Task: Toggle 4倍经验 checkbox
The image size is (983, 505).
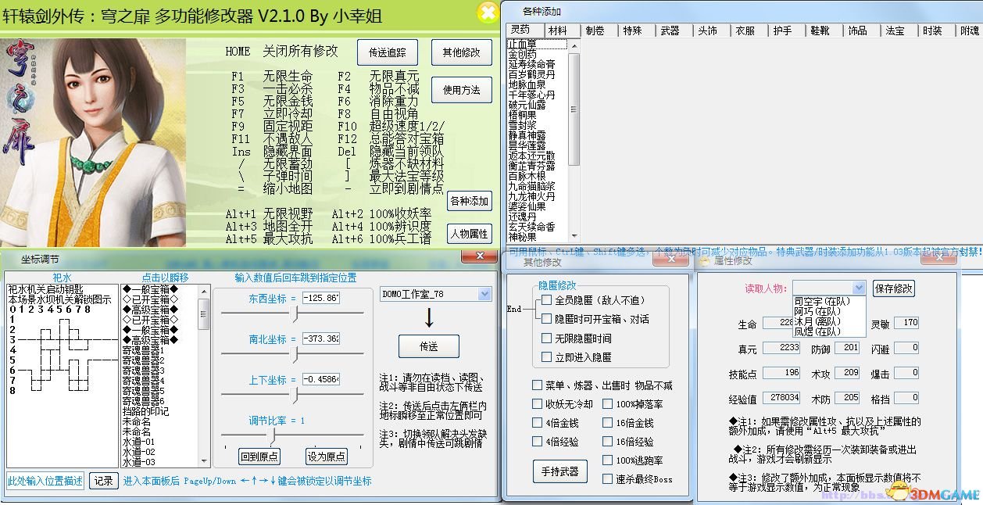Action: (538, 442)
